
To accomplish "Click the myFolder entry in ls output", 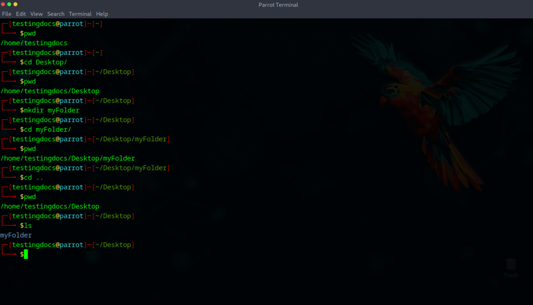I will (x=16, y=235).
